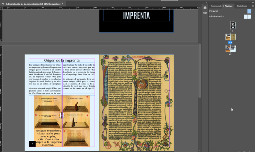Click the right text column about budistas
Image resolution: width=255 pixels, height=152 pixels.
(79, 76)
